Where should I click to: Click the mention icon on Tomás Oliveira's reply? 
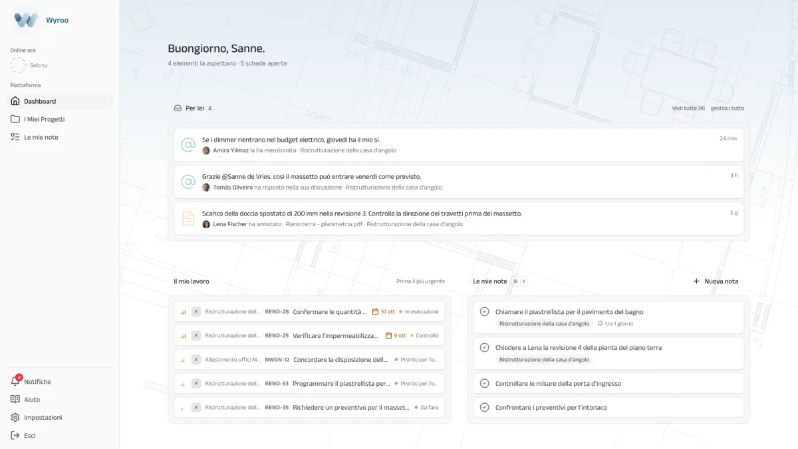tap(188, 182)
